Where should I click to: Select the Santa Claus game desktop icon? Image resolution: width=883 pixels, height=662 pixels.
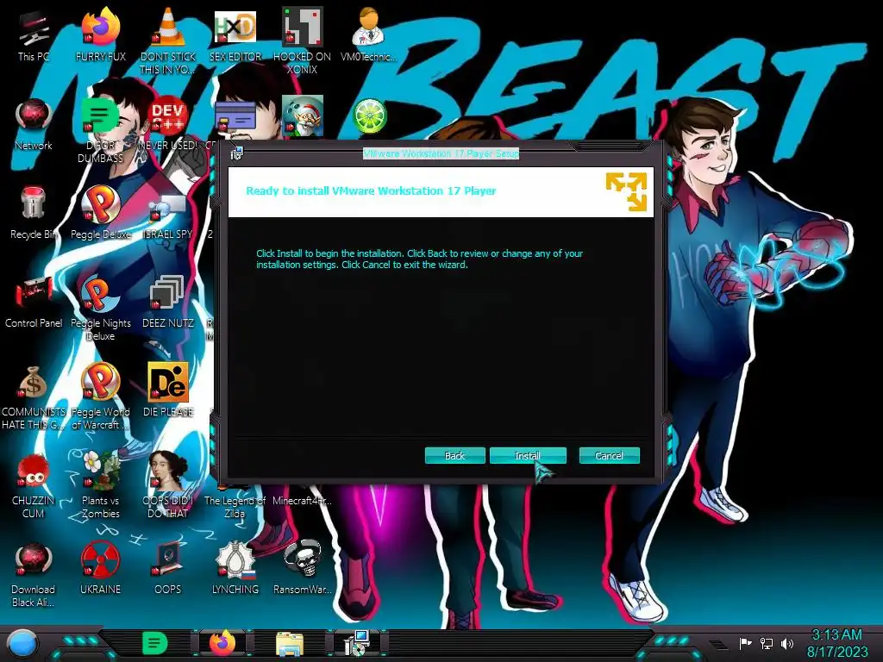coord(303,116)
